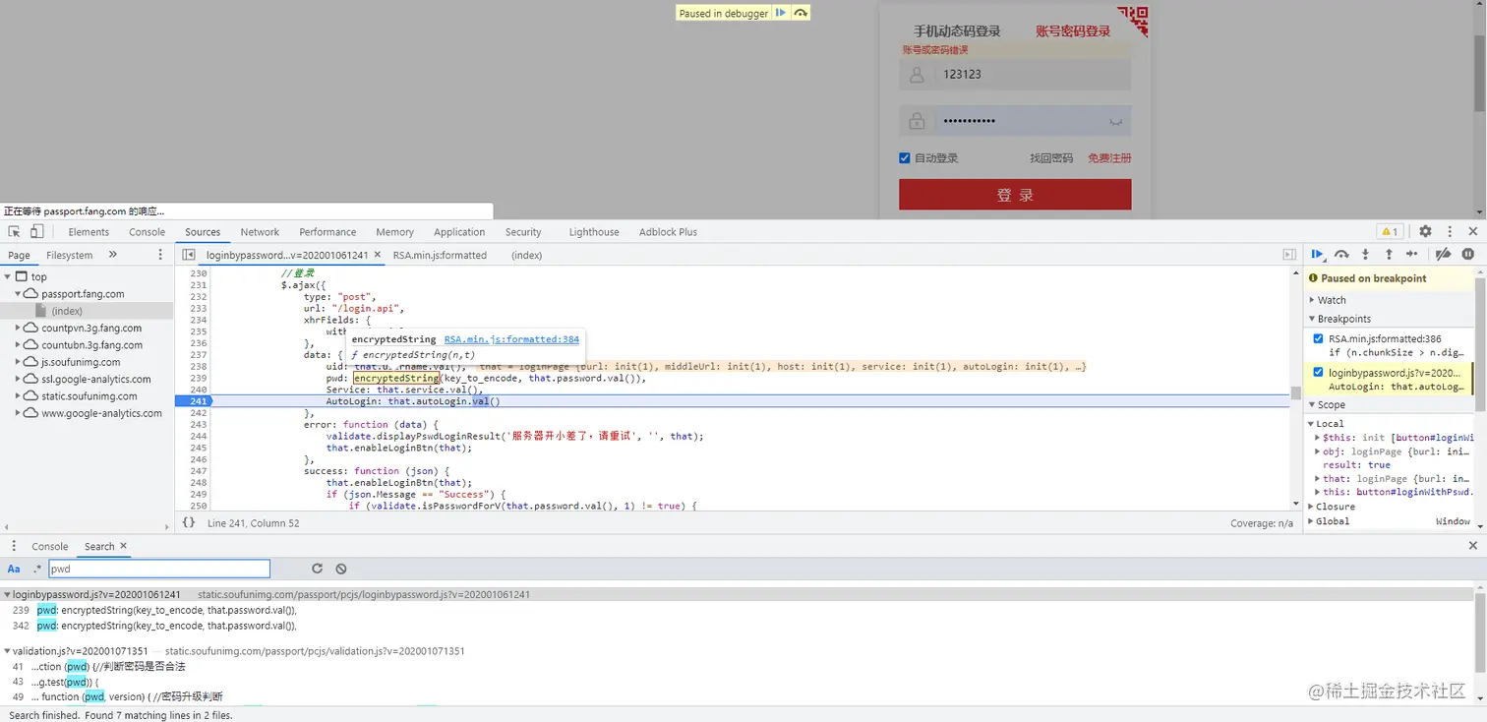Step out of current function
Viewport: 1487px width, 722px height.
pos(1389,255)
